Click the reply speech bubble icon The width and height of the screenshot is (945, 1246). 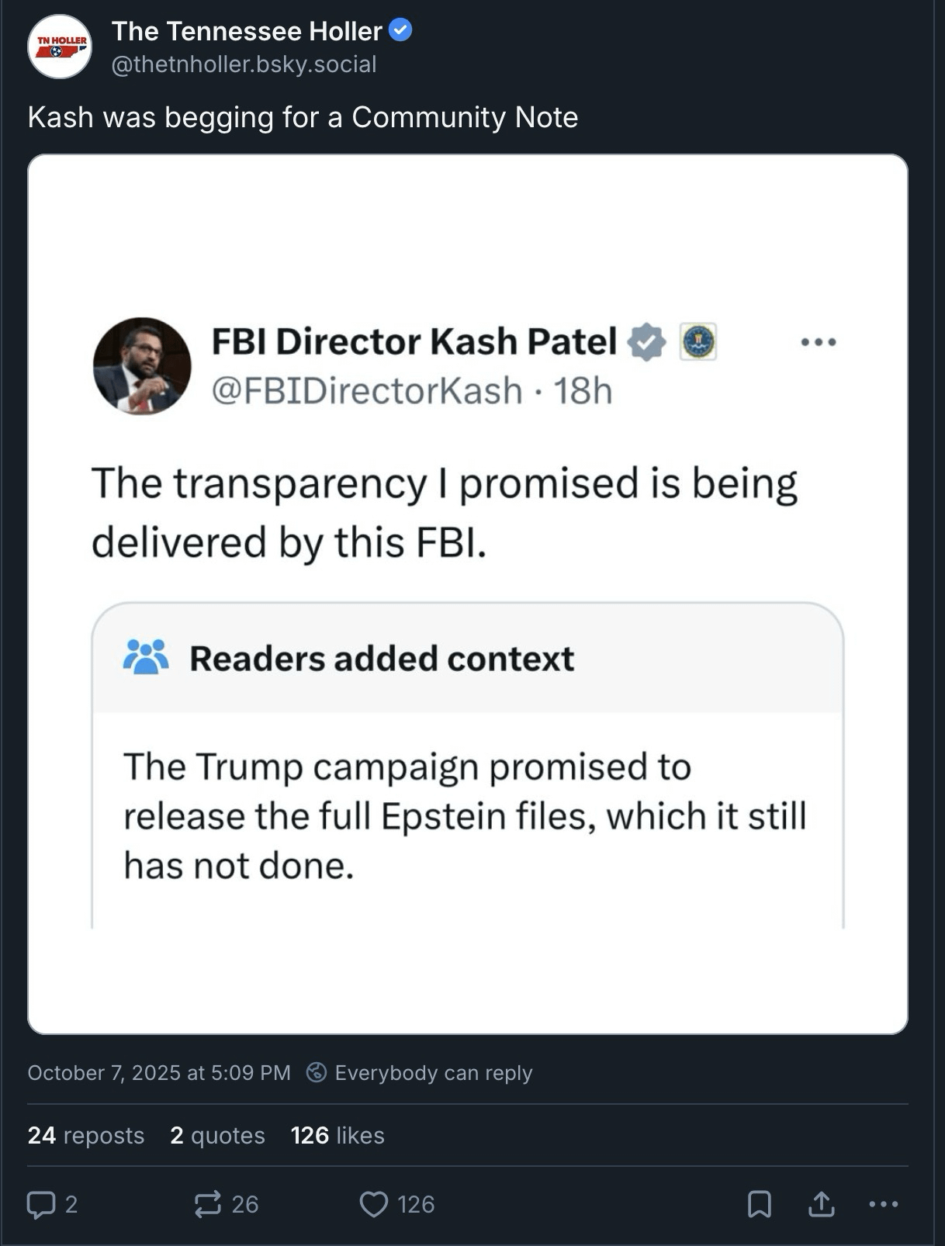(41, 1204)
